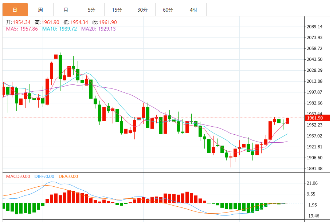Viewport: 333px width, 222px height.
Task: Click the 1952.23 price axis label
Action: (x=314, y=125)
